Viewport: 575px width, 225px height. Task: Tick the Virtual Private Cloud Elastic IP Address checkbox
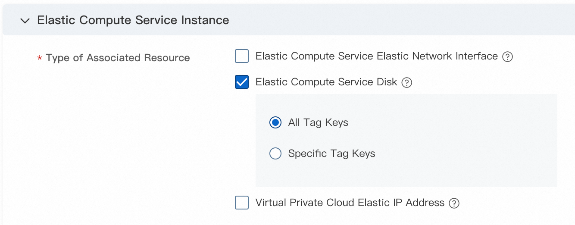[242, 203]
